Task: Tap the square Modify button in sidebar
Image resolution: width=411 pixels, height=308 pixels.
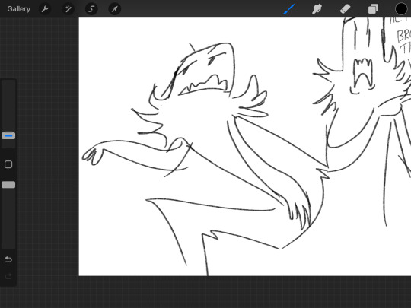Action: pos(8,164)
